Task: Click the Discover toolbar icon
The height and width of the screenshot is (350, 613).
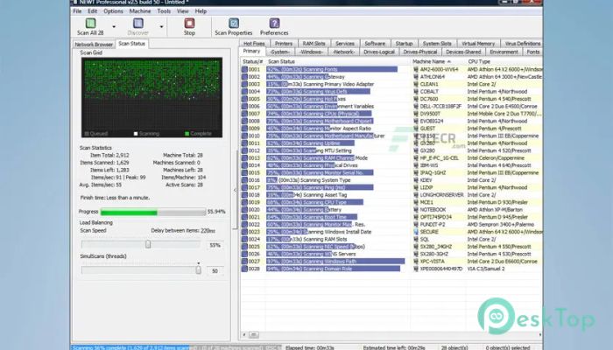Action: point(138,24)
